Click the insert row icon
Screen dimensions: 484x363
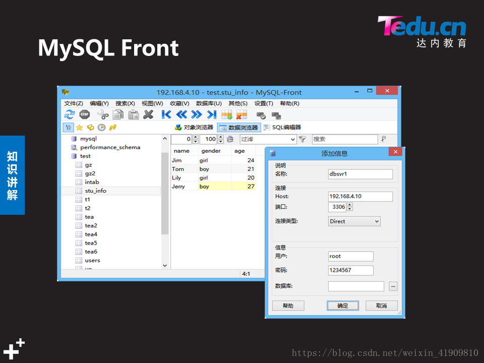(x=227, y=115)
